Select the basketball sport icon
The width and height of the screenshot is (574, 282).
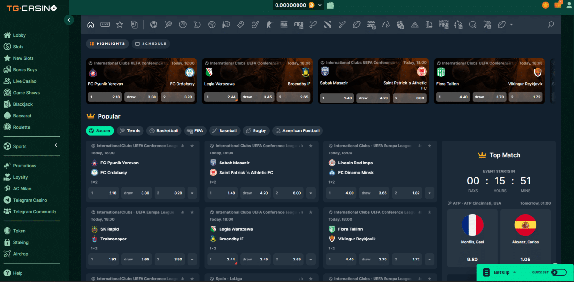[x=183, y=24]
